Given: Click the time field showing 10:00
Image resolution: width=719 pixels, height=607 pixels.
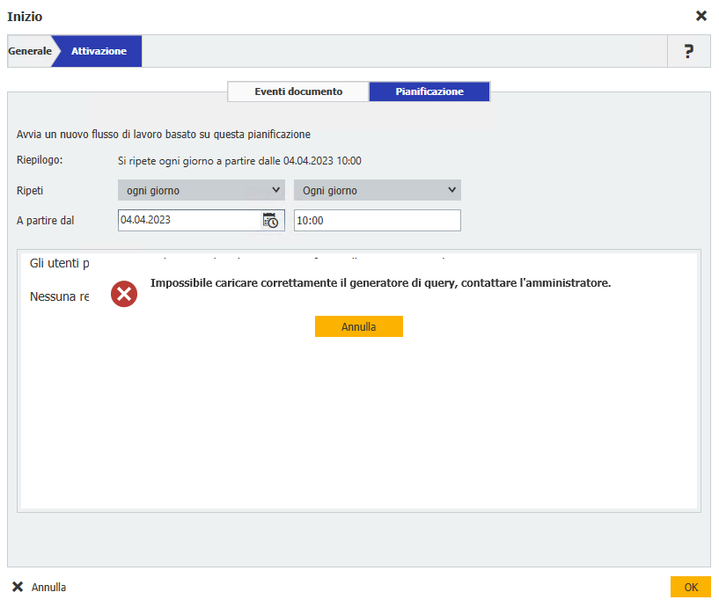Looking at the screenshot, I should [x=377, y=220].
